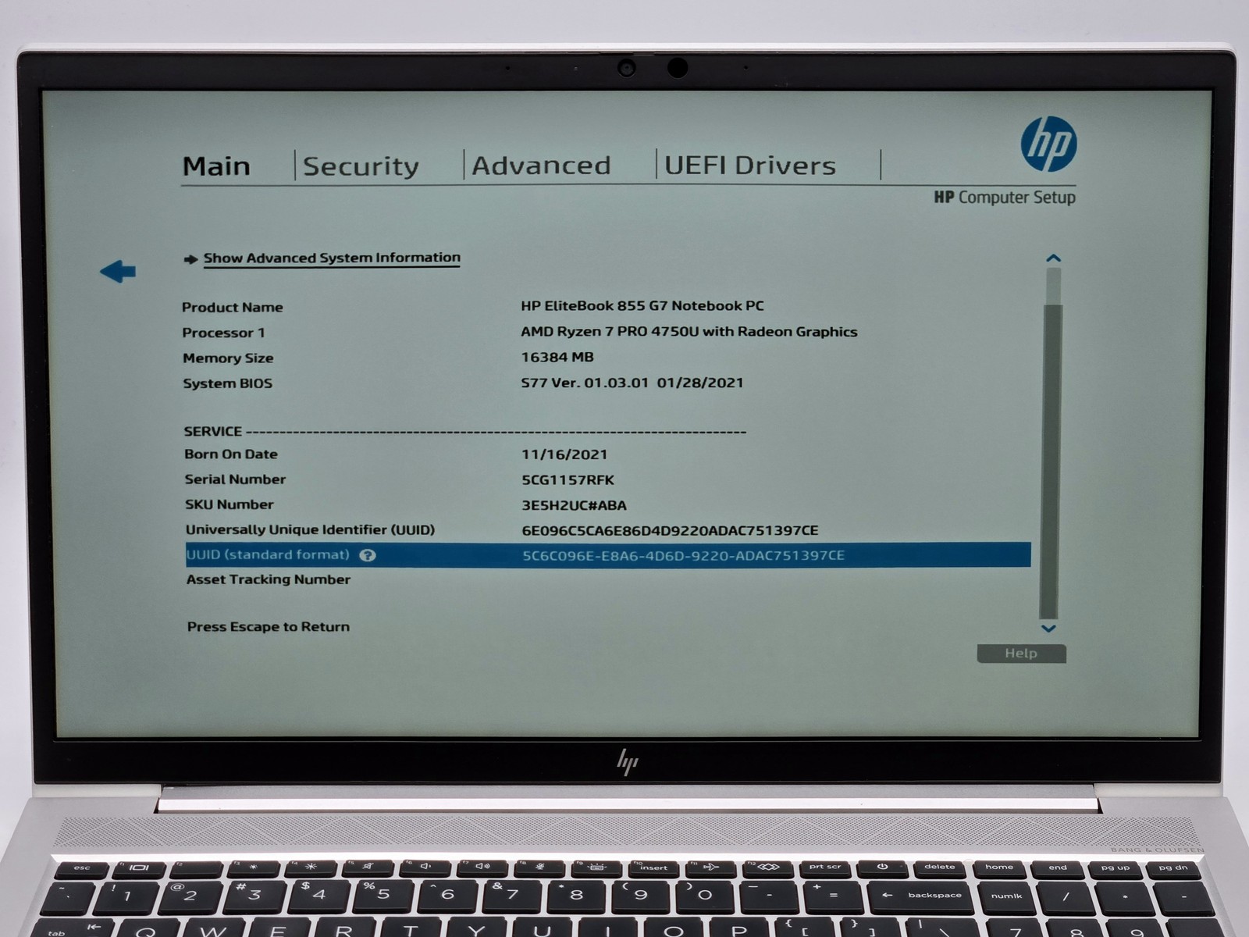Click Universally Unique Identifier (UUID) label
The width and height of the screenshot is (1249, 937).
coord(310,530)
